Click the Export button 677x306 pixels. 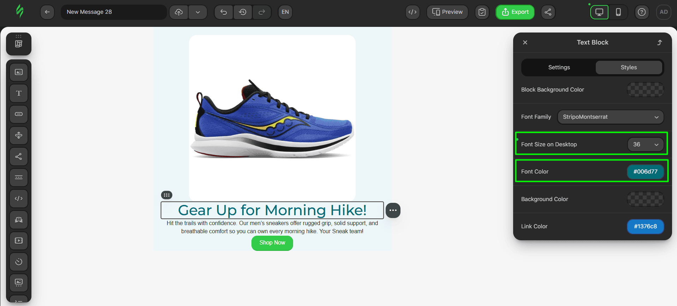click(x=515, y=12)
